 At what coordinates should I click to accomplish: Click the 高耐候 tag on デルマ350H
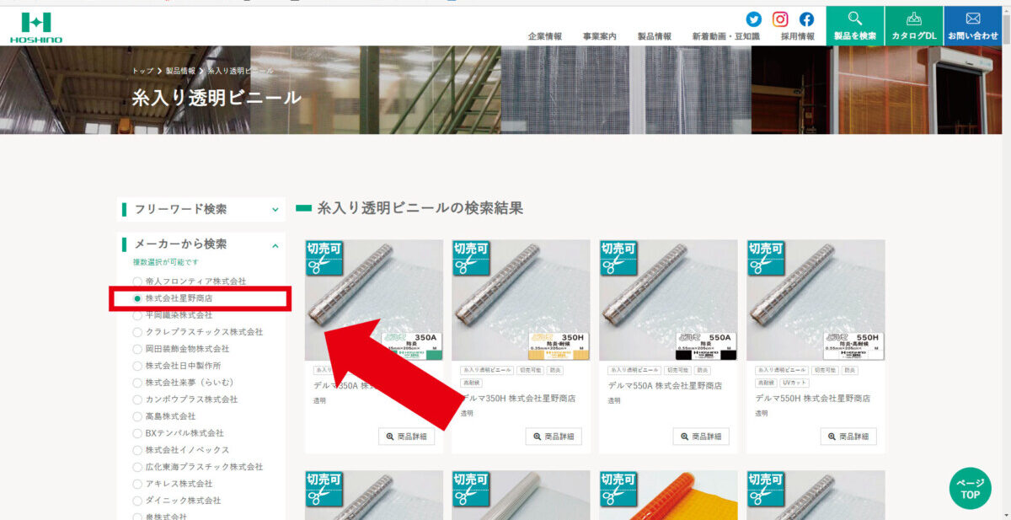(x=471, y=383)
